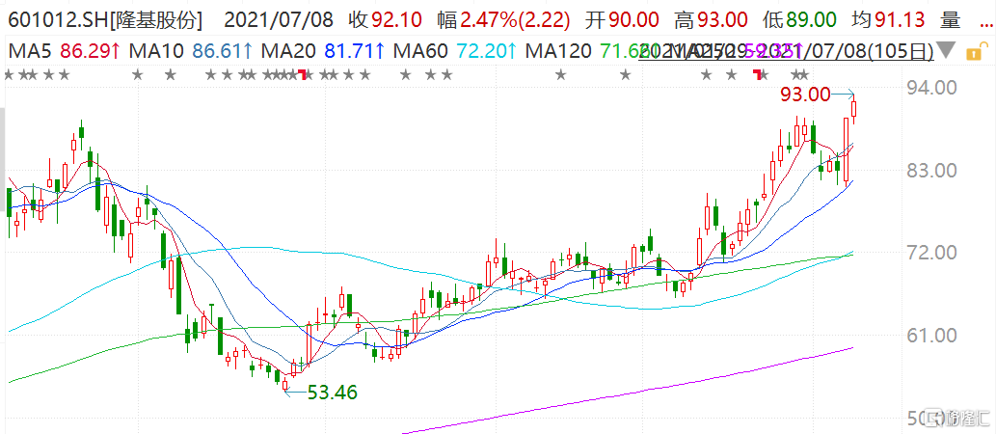This screenshot has height=434, width=996.
Task: Click the header high value 高93.00
Action: click(x=712, y=20)
